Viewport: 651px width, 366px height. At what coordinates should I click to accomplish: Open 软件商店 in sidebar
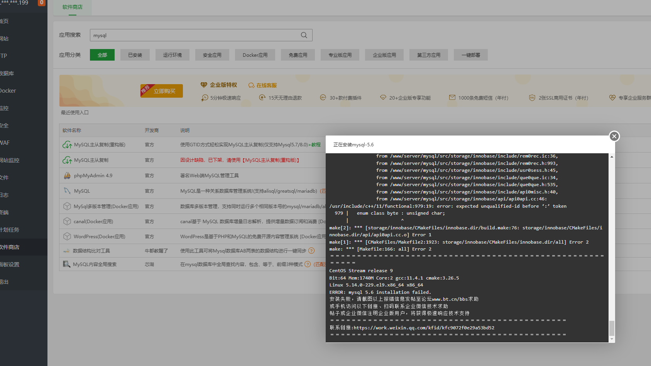tap(24, 247)
